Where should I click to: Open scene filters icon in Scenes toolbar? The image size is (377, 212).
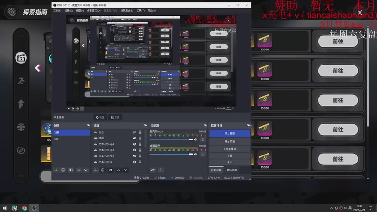pos(71,170)
